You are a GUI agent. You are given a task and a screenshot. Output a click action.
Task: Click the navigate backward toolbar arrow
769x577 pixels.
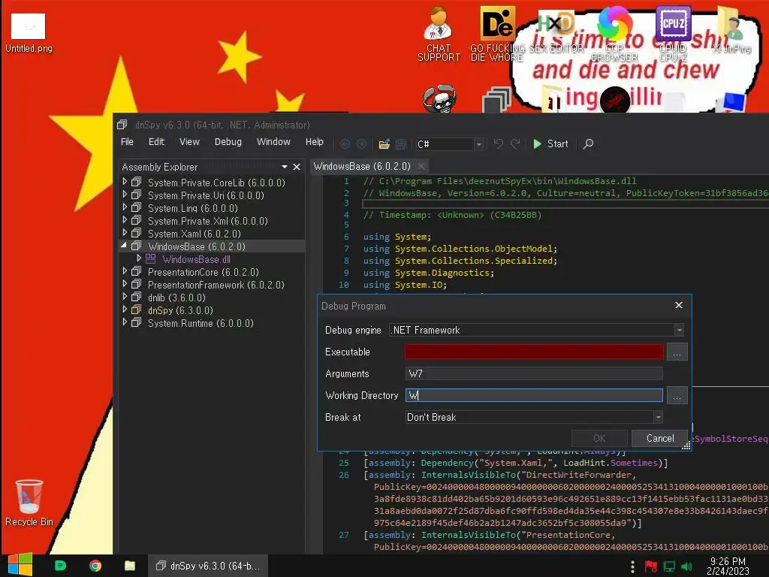pos(345,143)
